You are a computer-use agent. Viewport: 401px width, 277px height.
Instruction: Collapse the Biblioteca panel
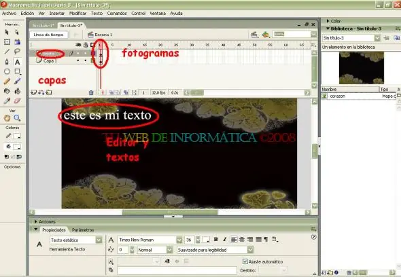click(328, 29)
